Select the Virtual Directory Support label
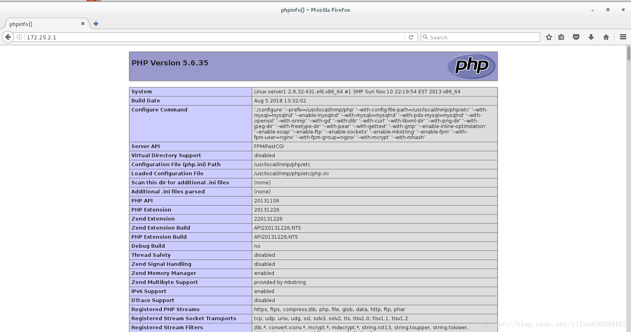This screenshot has height=332, width=631. tap(166, 155)
